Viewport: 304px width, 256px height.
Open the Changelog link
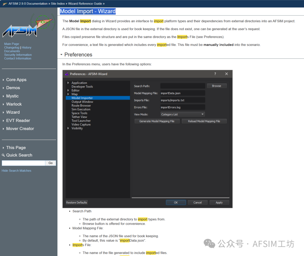12,48
